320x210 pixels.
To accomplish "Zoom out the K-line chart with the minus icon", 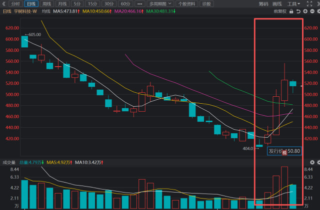I will click(x=312, y=11).
